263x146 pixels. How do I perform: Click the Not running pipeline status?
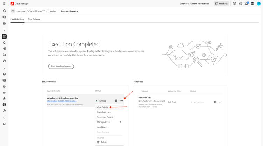[x=198, y=102]
